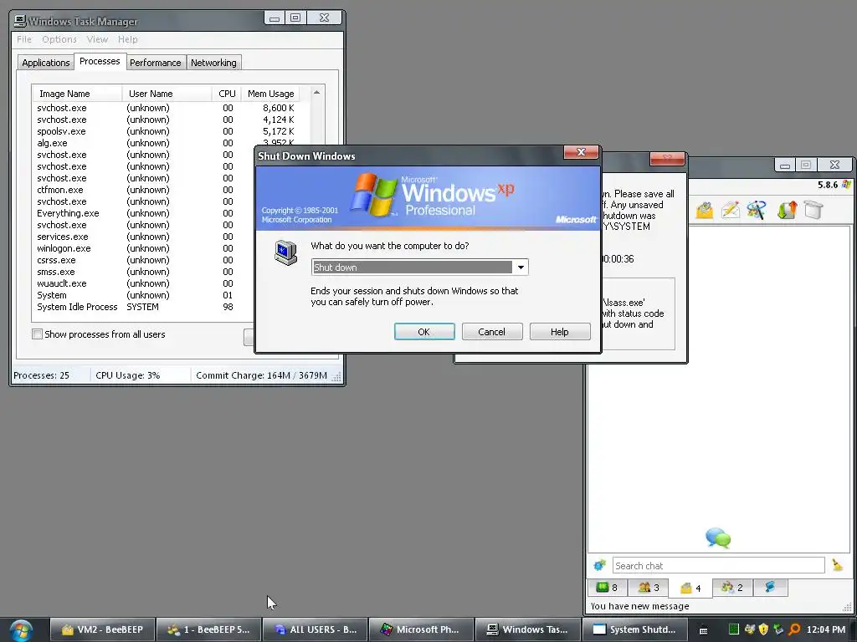This screenshot has width=857, height=642.
Task: Open Options menu in Task Manager
Action: coord(59,39)
